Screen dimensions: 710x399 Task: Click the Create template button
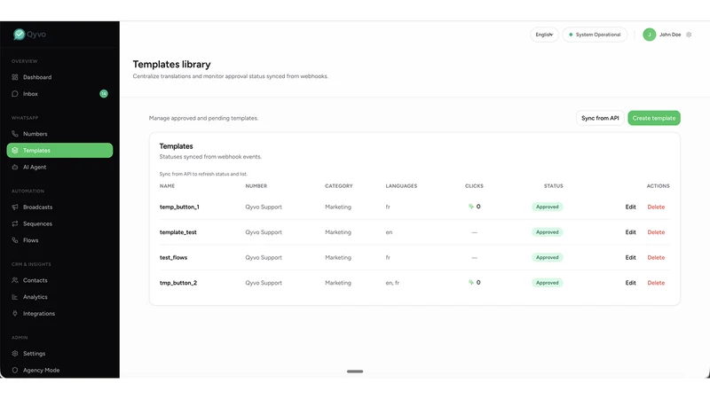654,118
